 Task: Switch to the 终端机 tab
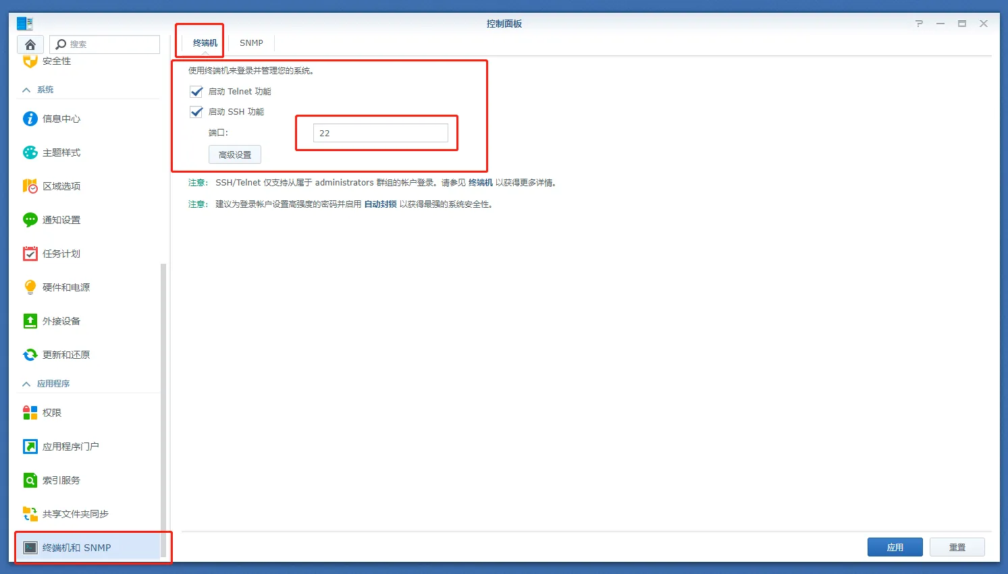pos(205,43)
